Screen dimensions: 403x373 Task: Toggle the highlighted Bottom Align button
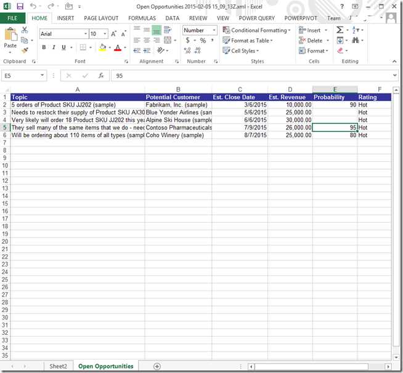(157, 30)
